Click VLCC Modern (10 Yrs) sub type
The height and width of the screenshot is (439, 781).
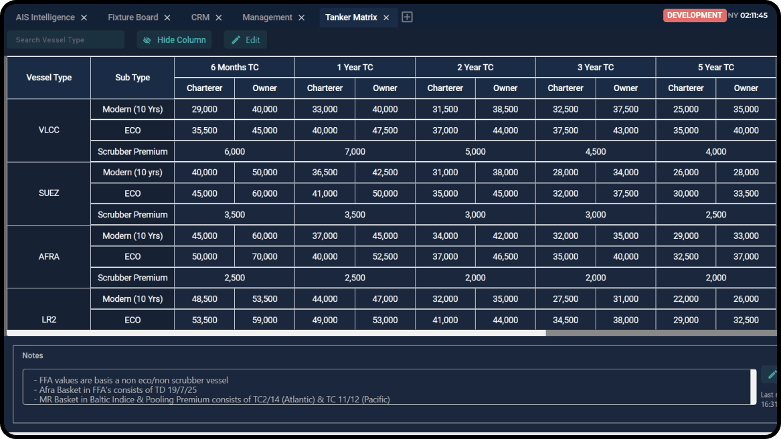(x=133, y=109)
